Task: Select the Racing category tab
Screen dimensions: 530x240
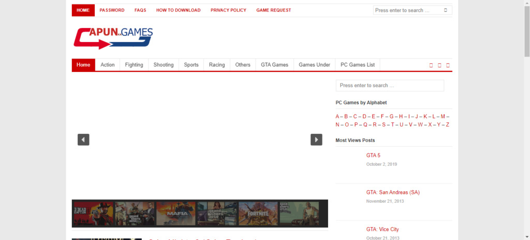Action: coord(217,65)
